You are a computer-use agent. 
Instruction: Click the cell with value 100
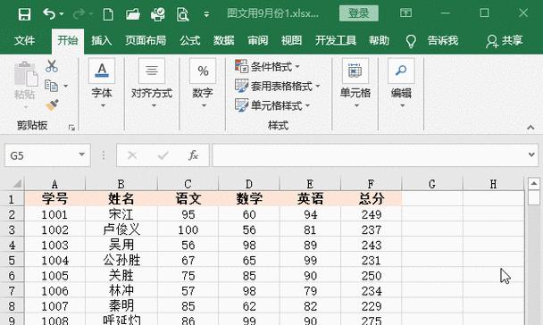click(188, 229)
